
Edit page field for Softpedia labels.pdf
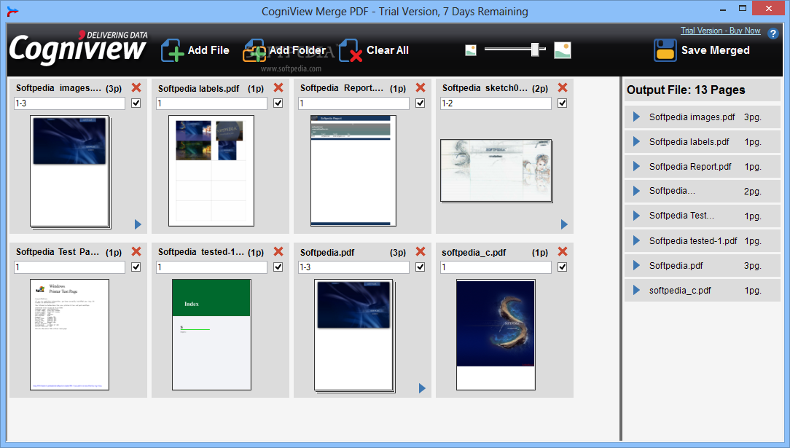(x=211, y=103)
